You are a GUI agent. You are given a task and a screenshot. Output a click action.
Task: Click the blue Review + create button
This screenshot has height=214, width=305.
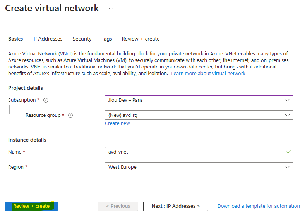click(x=31, y=206)
